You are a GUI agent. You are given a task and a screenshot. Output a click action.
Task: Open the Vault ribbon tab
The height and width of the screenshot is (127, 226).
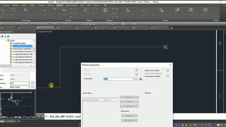pos(82,5)
